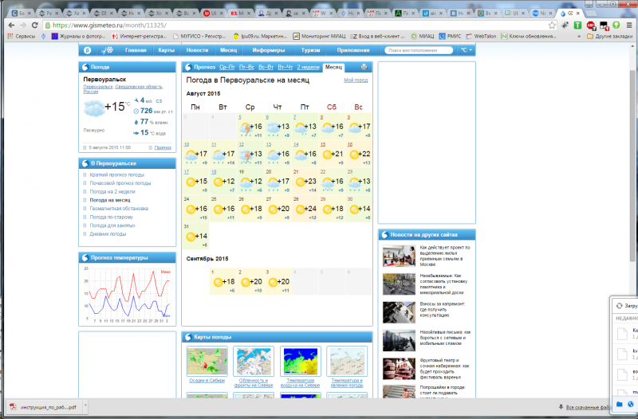Click the snowflake icon in Gismeteo nav bar
Image resolution: width=638 pixels, height=419 pixels.
(x=107, y=50)
